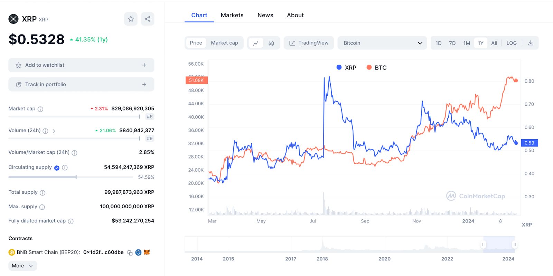Click the XRP coin logo
The height and width of the screenshot is (276, 553).
pyautogui.click(x=13, y=19)
